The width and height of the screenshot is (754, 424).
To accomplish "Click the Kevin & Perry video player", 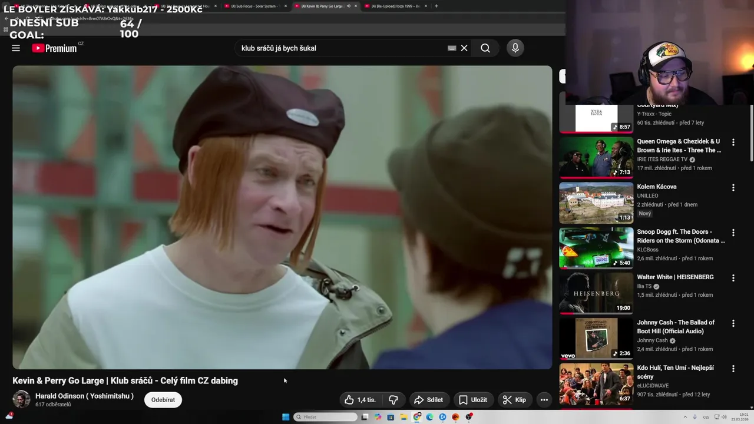I will [x=282, y=217].
